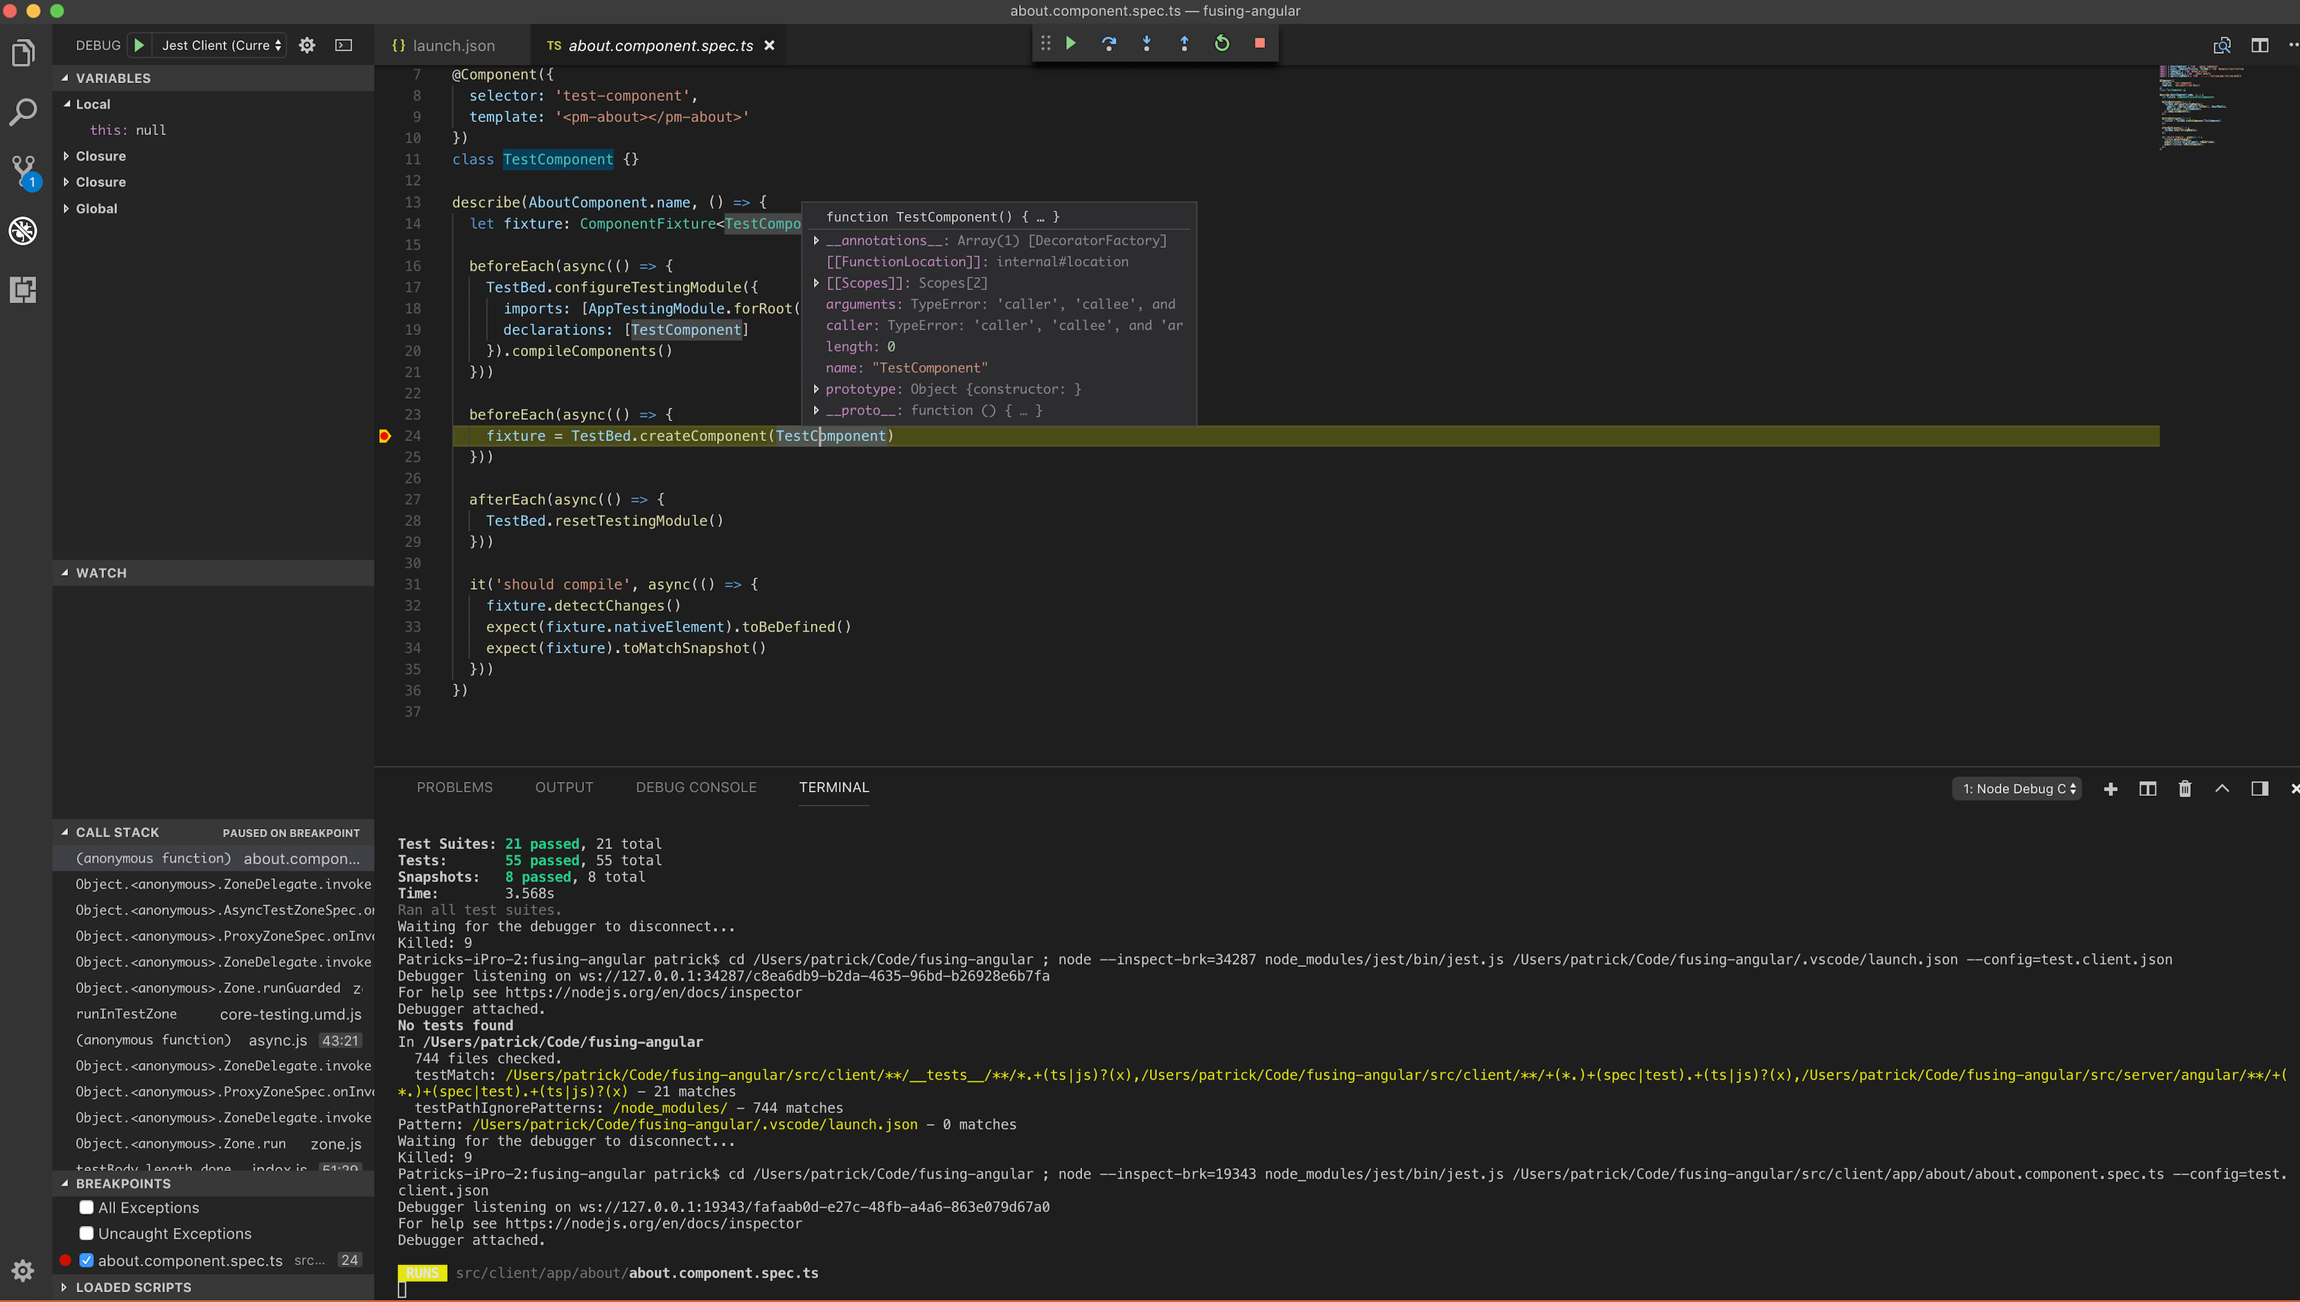
Task: Stop debugging with the red square
Action: click(x=1260, y=42)
